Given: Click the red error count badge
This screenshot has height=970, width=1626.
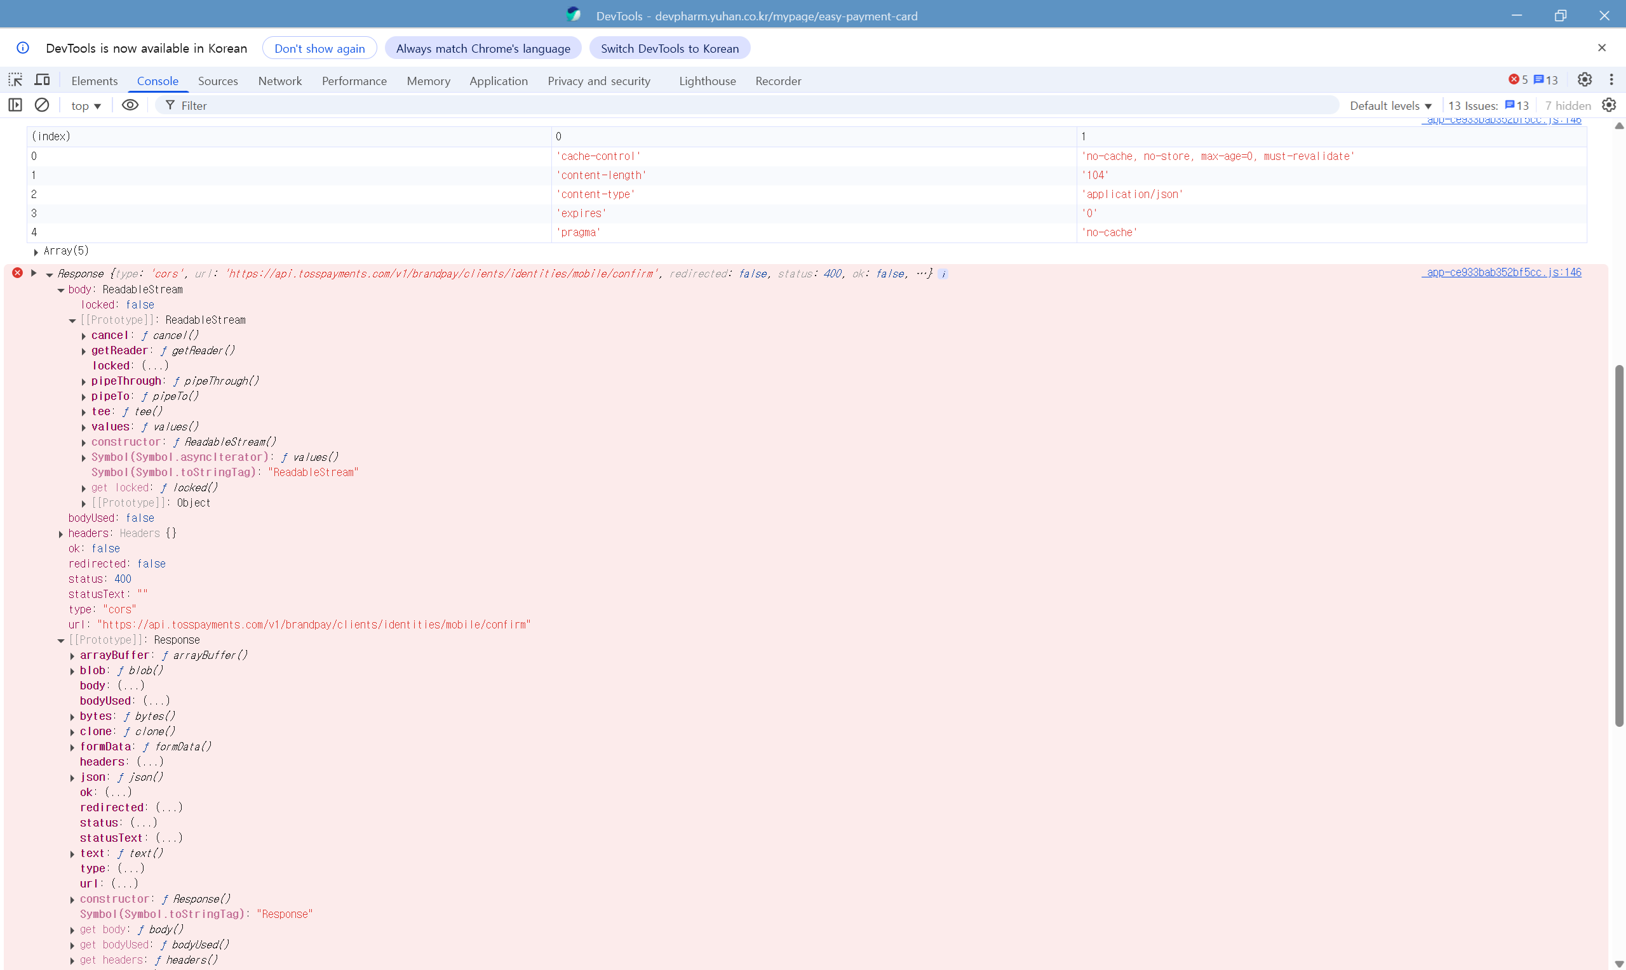Looking at the screenshot, I should (1517, 80).
